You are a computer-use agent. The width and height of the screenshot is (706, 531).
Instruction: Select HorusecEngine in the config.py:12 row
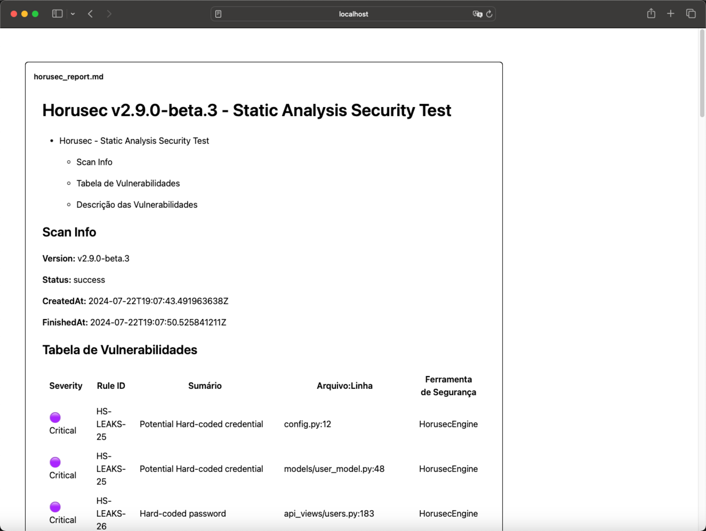tap(448, 424)
